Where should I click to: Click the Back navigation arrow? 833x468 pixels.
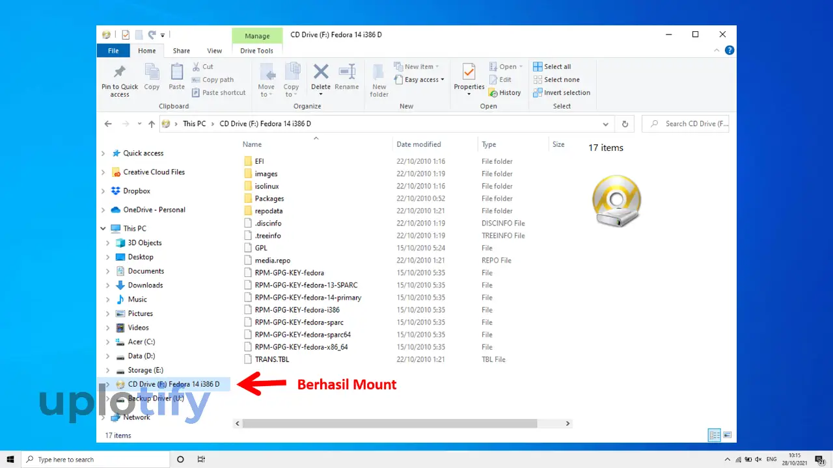click(x=108, y=123)
